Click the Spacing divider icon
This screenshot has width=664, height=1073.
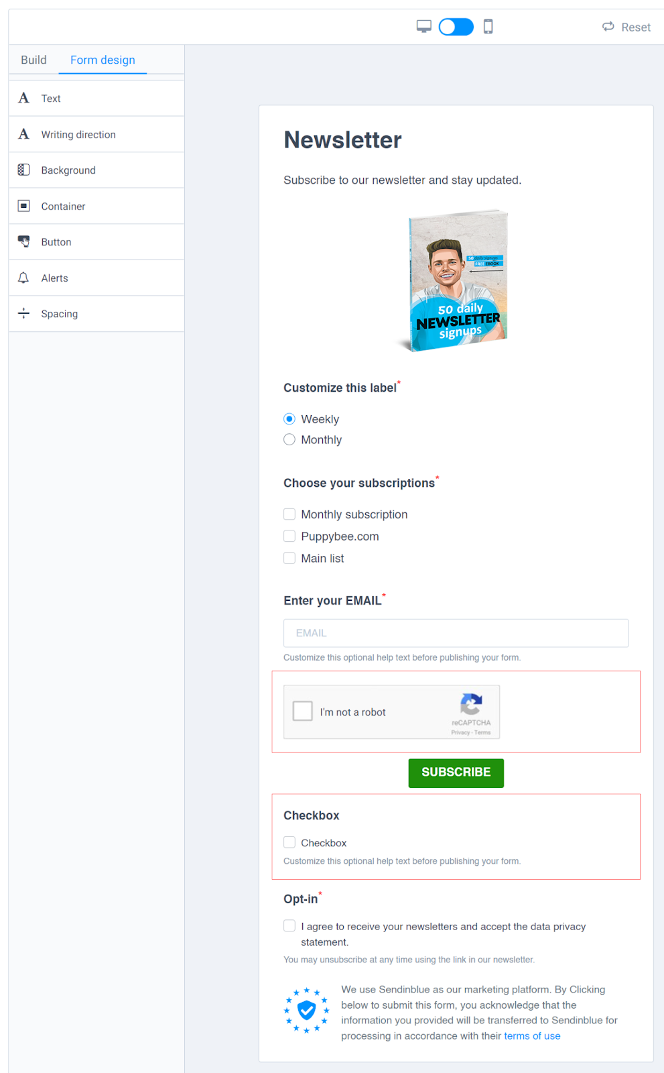(23, 313)
